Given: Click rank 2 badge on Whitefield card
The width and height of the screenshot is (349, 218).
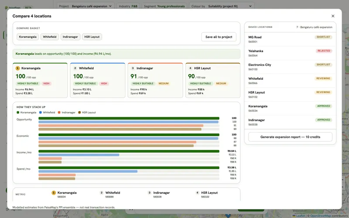Looking at the screenshot, I should [75, 68].
